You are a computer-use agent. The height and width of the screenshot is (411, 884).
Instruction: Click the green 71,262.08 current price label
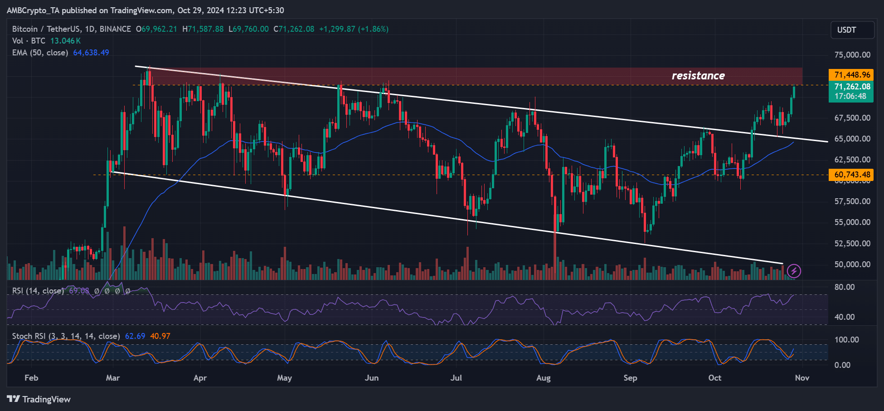[852, 87]
